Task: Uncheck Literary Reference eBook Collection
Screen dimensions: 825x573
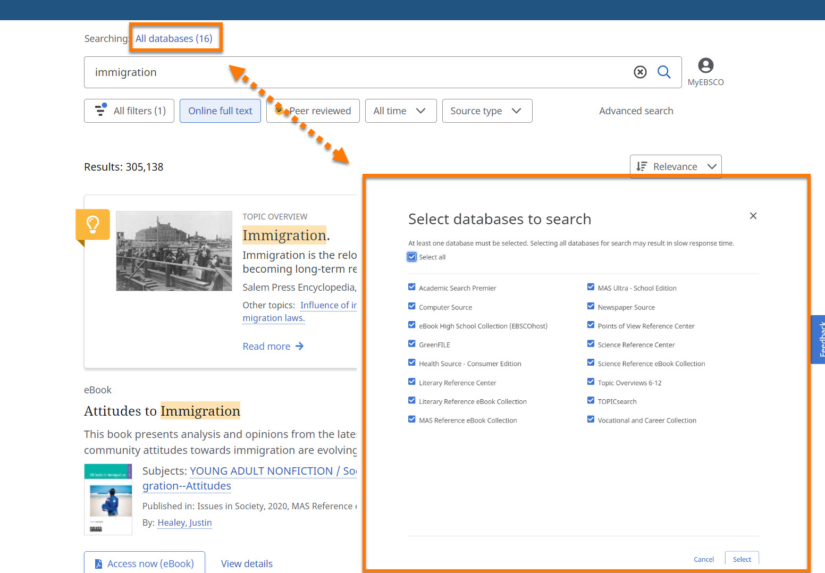Action: click(411, 400)
